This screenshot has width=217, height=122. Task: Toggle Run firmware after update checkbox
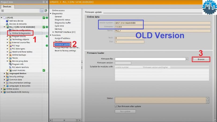(116, 106)
